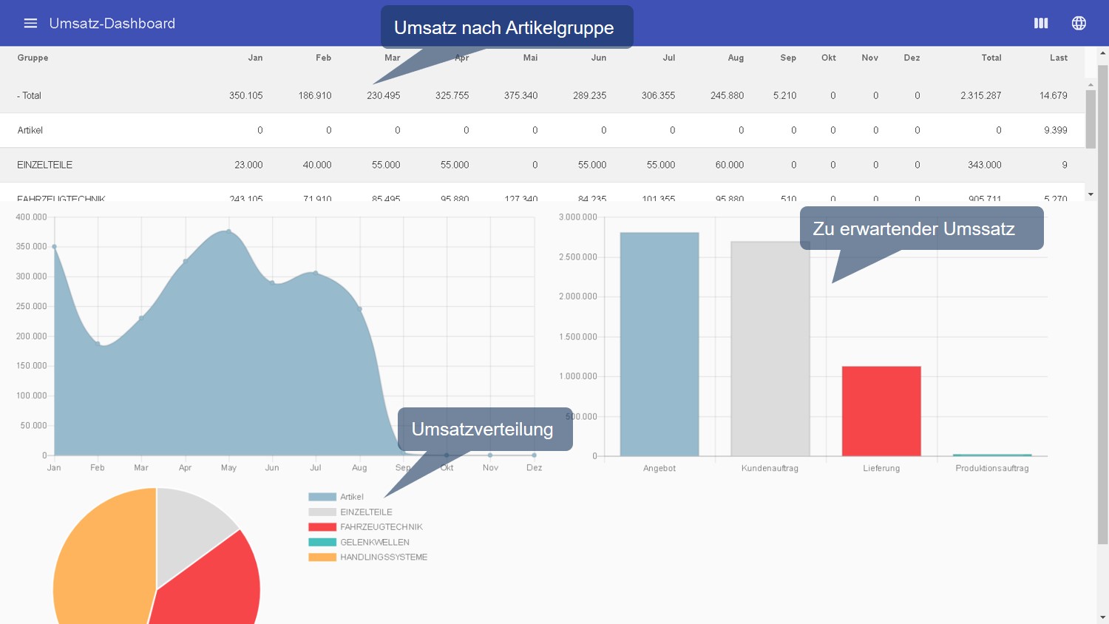The height and width of the screenshot is (624, 1109).
Task: Click EINZELTEILE August value 60.000
Action: (x=730, y=165)
